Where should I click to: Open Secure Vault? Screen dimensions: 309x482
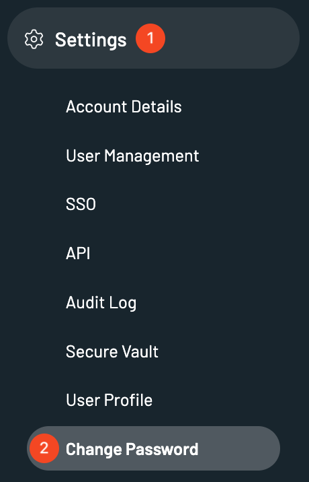(x=112, y=351)
